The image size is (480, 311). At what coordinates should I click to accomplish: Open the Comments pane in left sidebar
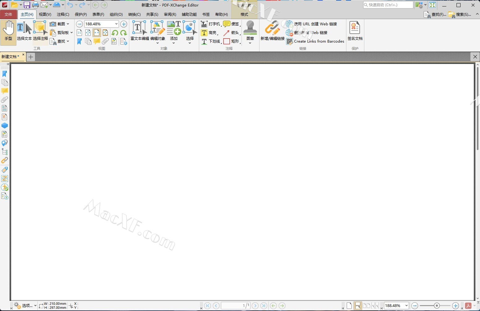5,91
